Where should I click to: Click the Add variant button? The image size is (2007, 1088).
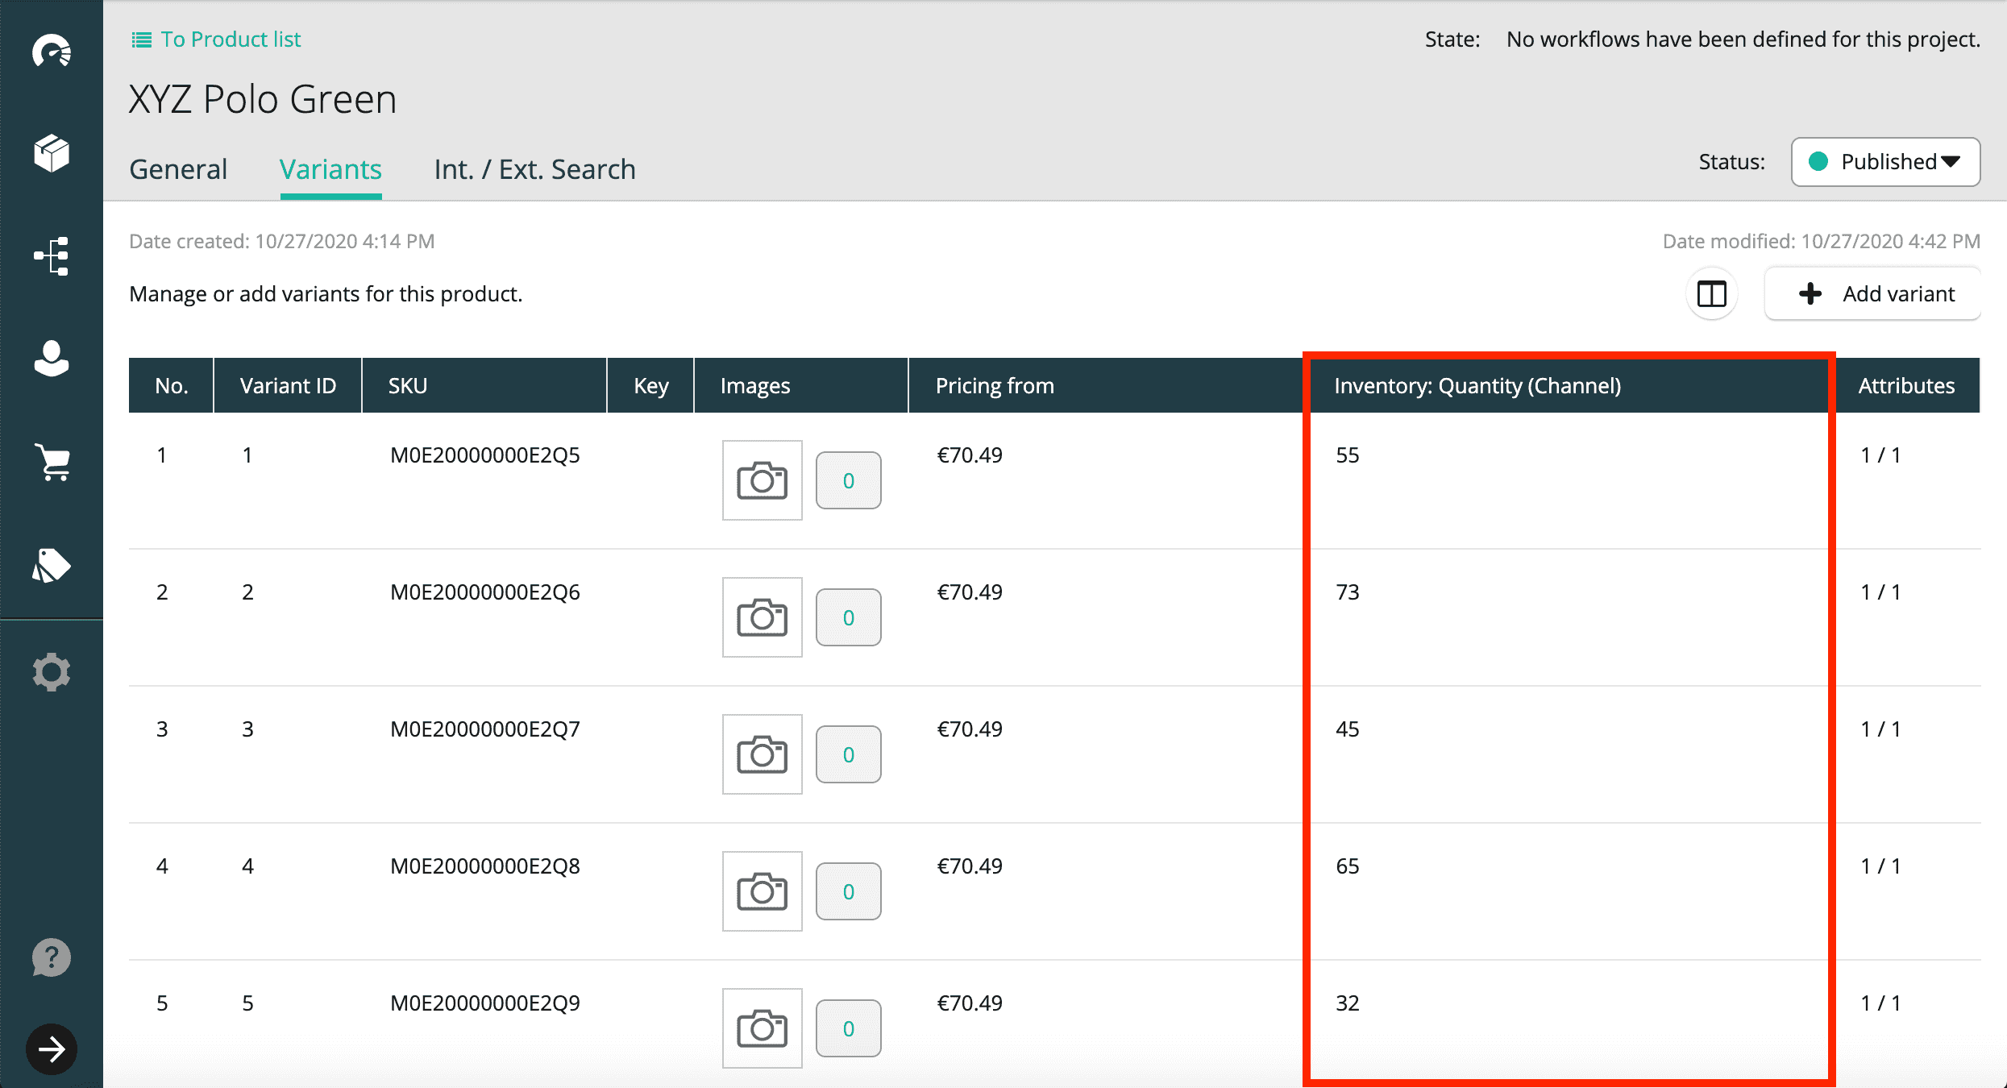[x=1873, y=294]
